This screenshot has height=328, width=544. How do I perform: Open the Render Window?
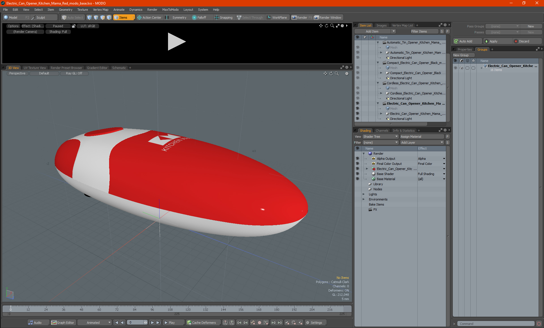(x=328, y=18)
